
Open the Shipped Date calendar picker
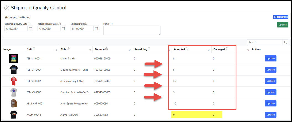96,28
